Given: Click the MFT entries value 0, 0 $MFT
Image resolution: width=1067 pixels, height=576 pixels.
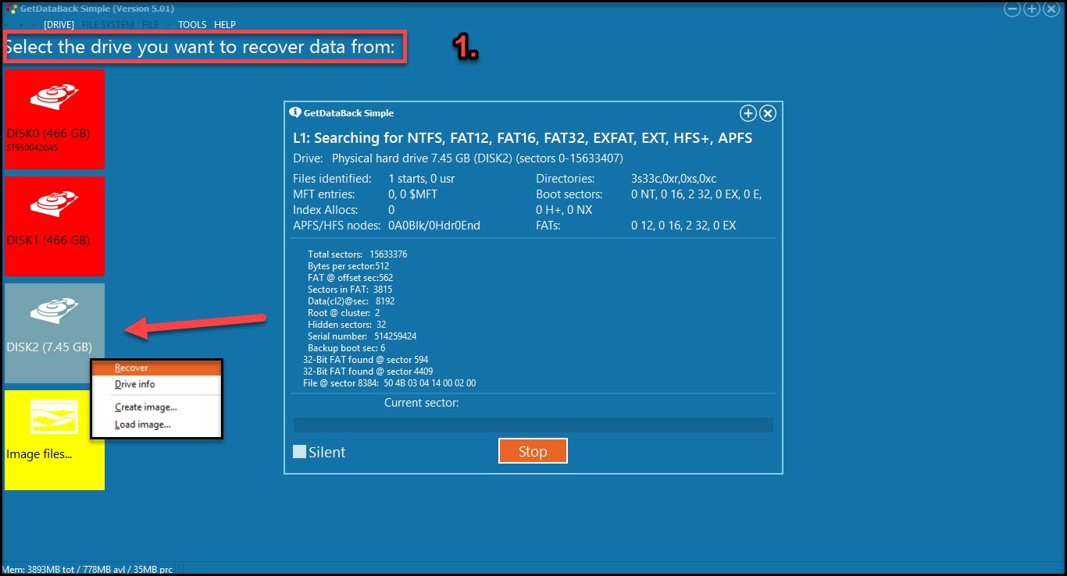Looking at the screenshot, I should [413, 194].
